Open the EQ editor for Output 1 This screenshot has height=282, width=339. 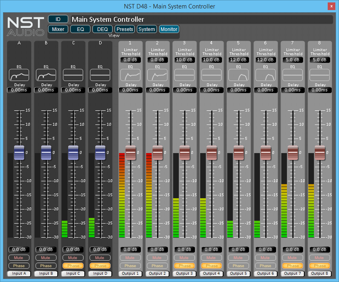(x=130, y=75)
